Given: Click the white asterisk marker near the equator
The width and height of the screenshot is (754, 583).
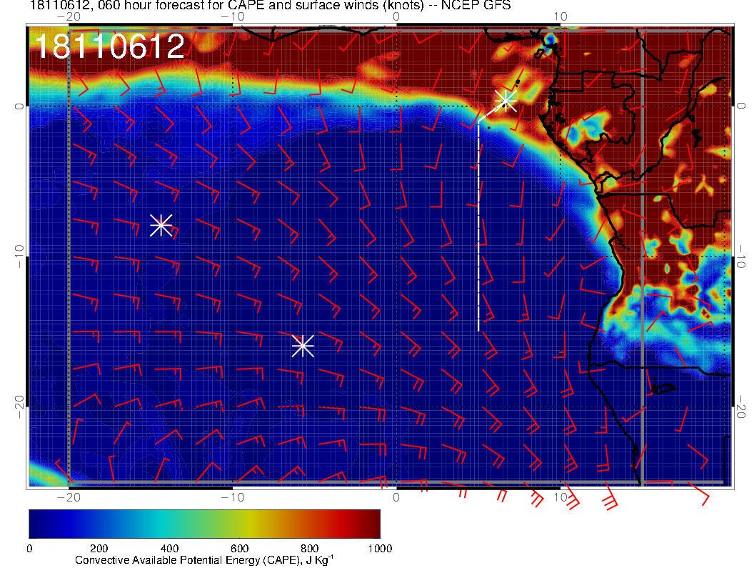Looking at the screenshot, I should 506,100.
